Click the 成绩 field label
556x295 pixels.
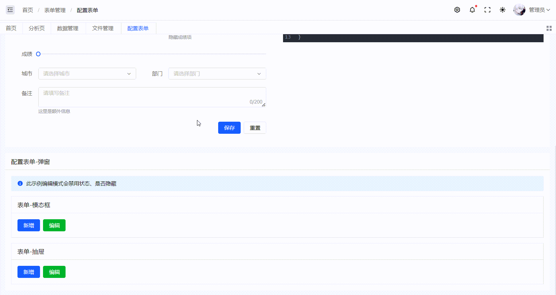tap(27, 54)
